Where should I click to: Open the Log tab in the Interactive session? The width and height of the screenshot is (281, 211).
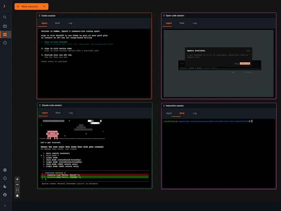[195, 113]
